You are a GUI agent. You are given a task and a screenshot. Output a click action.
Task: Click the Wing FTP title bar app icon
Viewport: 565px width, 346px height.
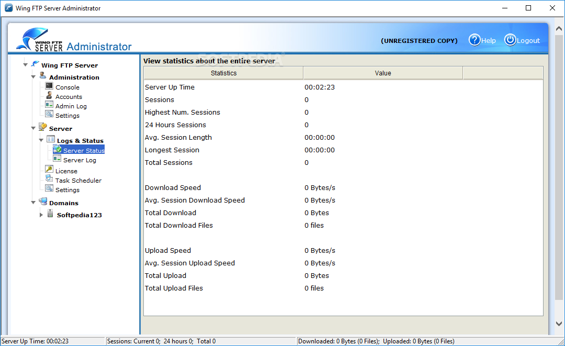pyautogui.click(x=9, y=8)
